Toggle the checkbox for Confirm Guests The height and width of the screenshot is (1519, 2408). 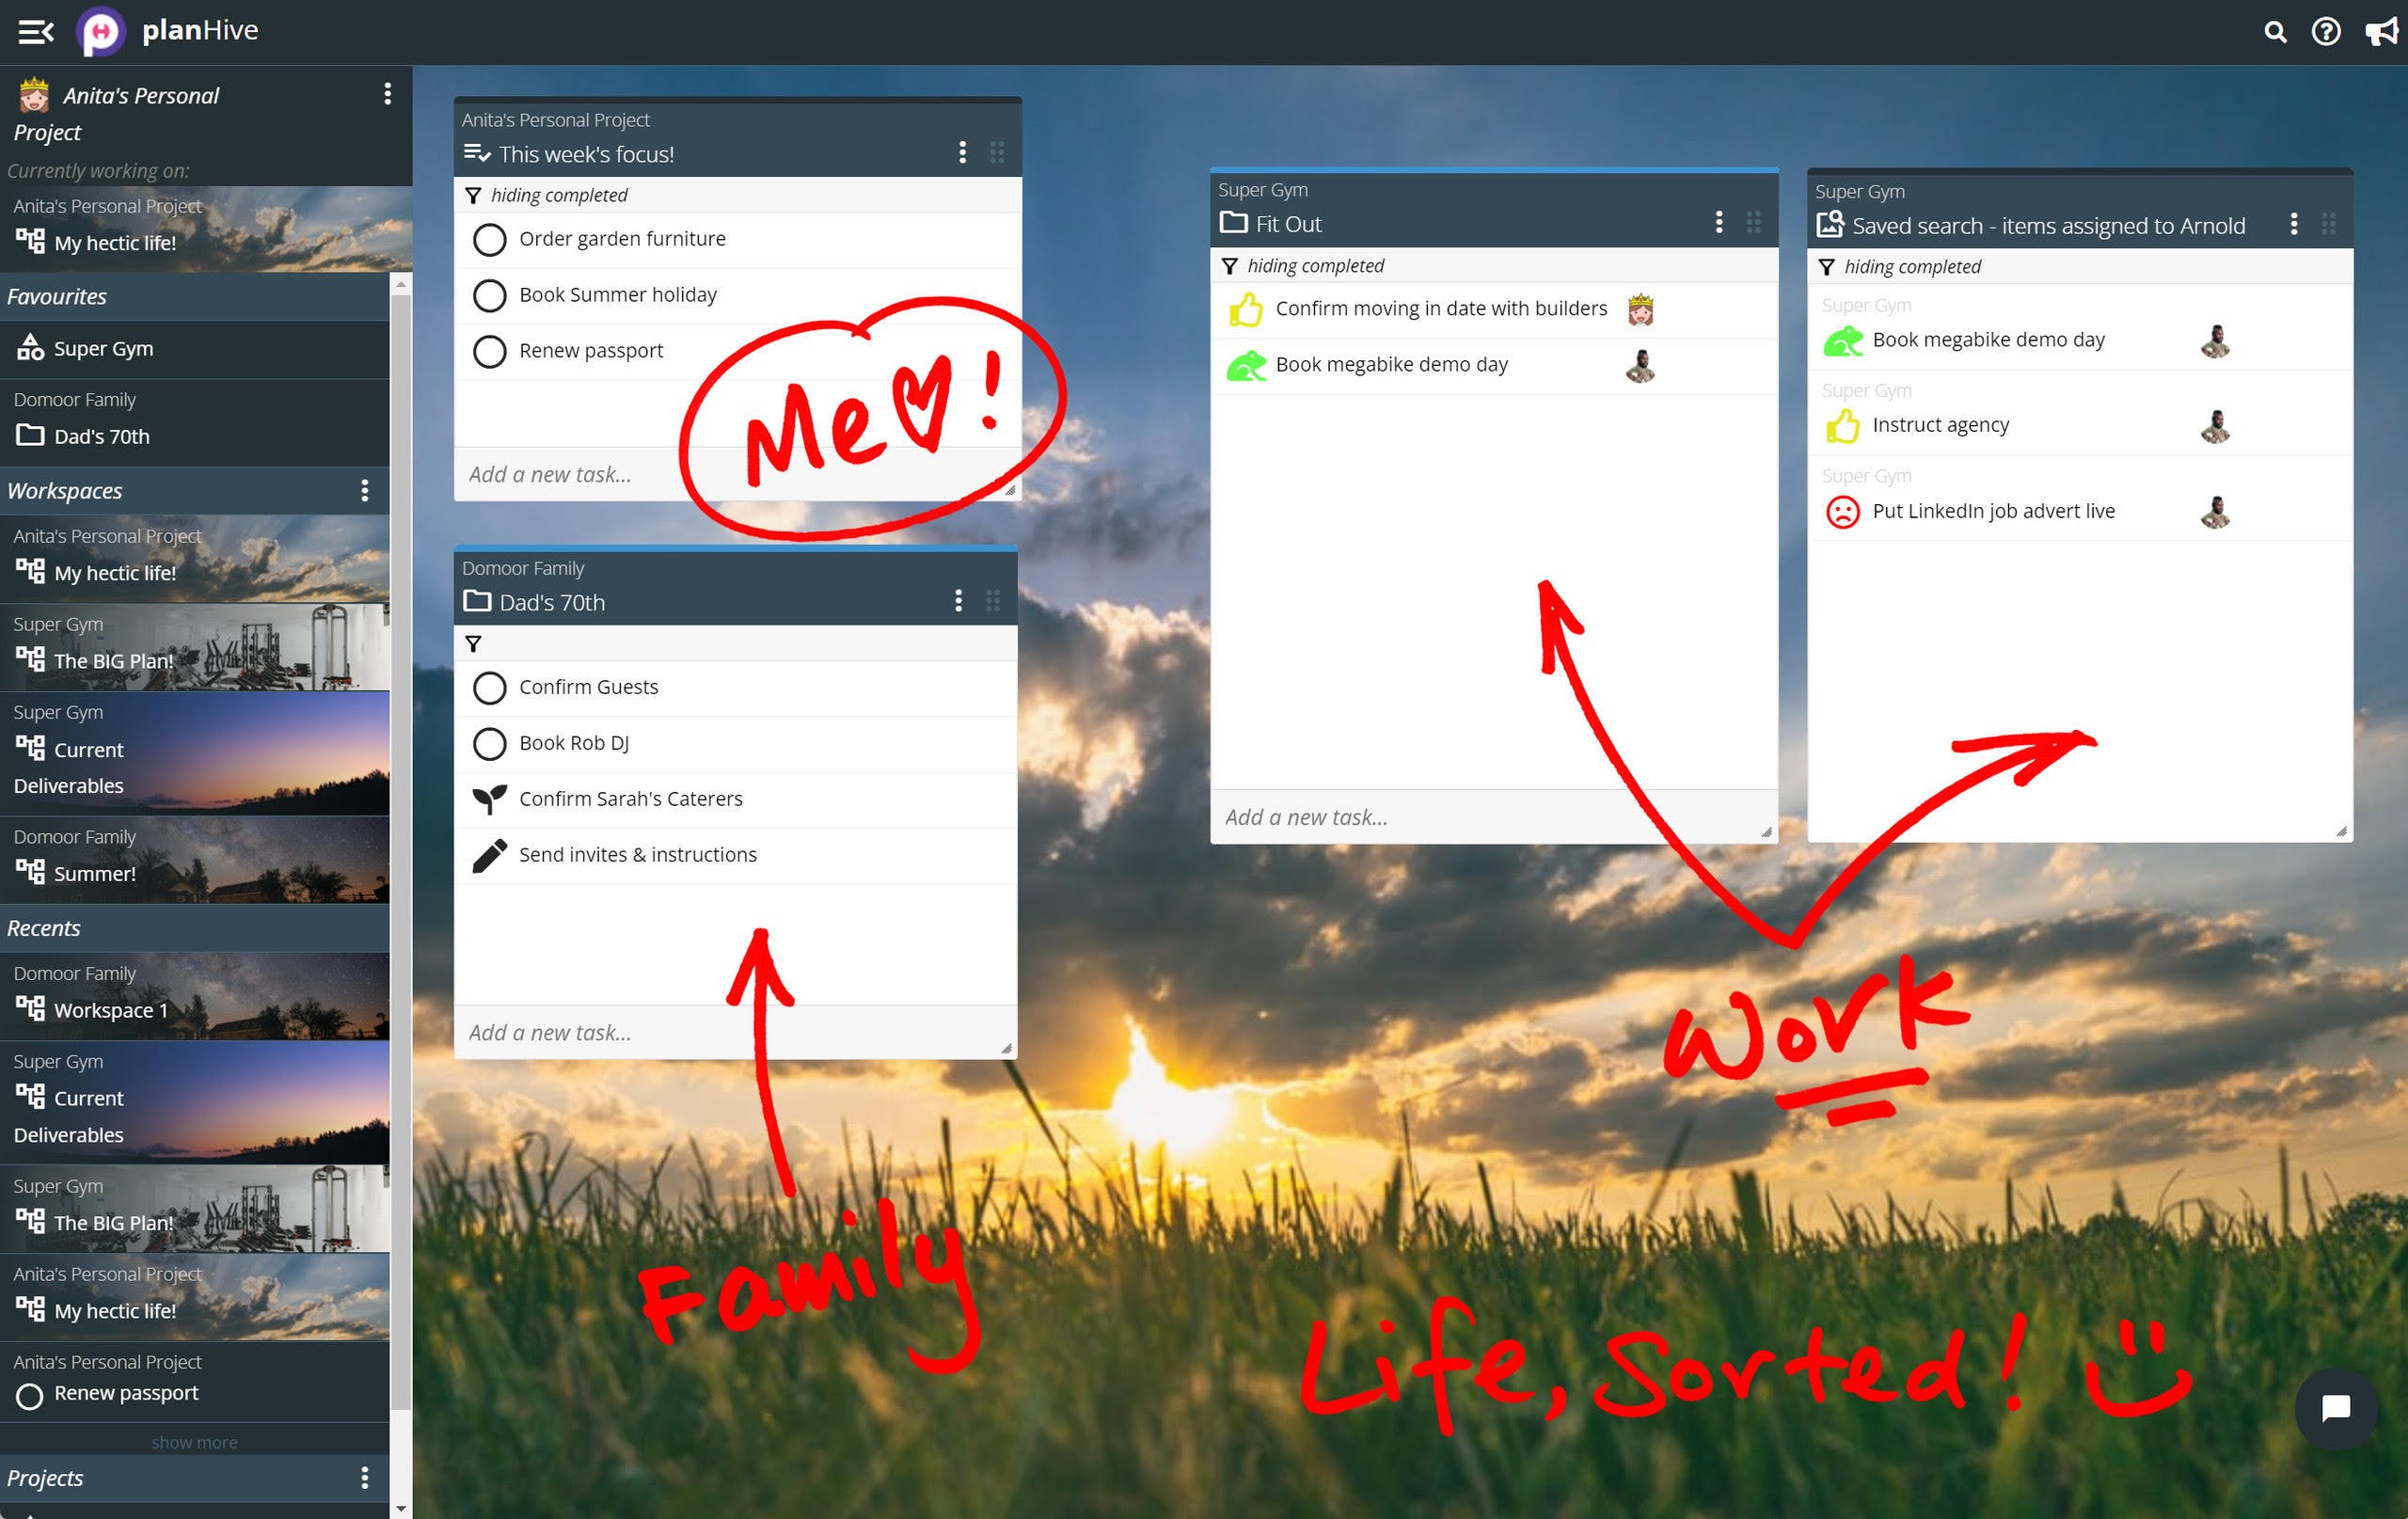490,686
